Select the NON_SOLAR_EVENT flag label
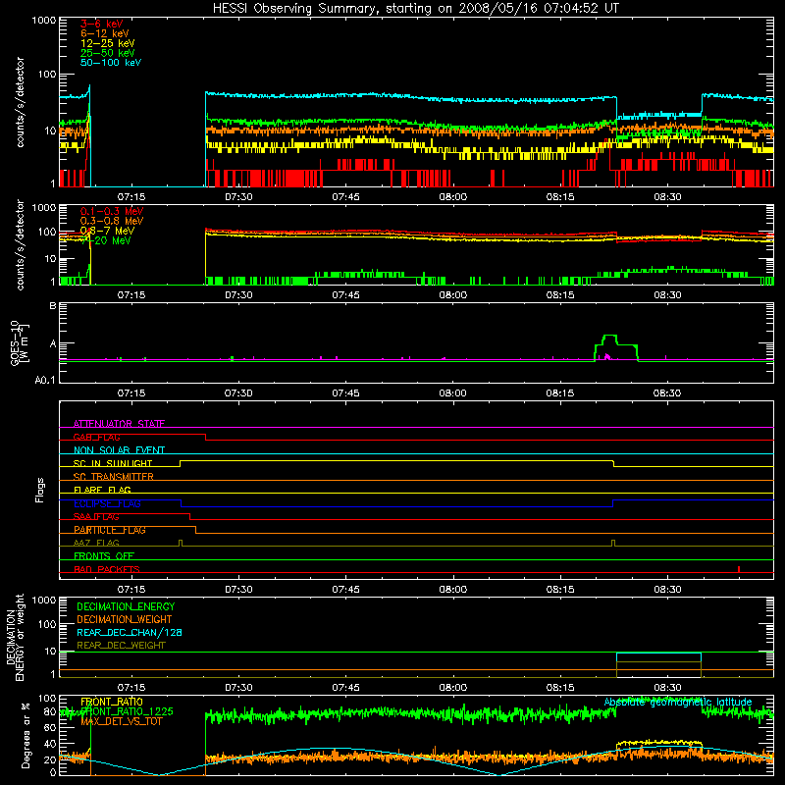The width and height of the screenshot is (785, 785). pyautogui.click(x=119, y=450)
